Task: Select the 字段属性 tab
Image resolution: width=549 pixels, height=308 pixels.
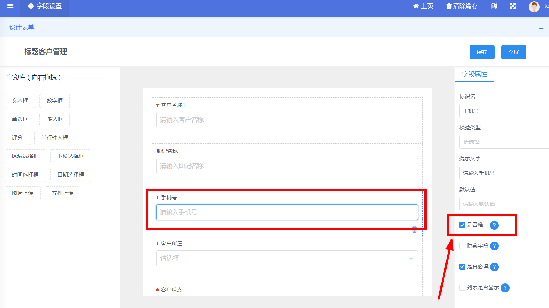Action: pos(474,74)
